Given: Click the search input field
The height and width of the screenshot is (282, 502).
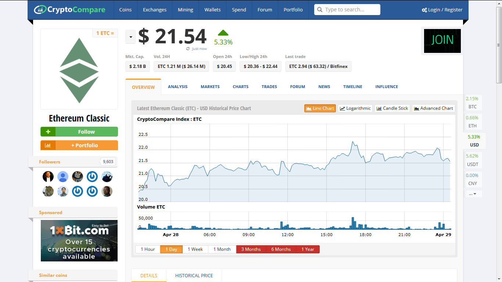Looking at the screenshot, I should [x=351, y=10].
